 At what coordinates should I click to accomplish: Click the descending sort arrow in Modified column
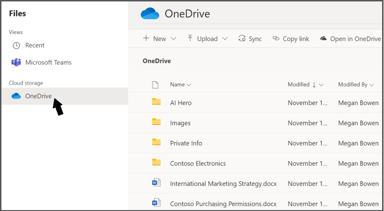point(314,85)
